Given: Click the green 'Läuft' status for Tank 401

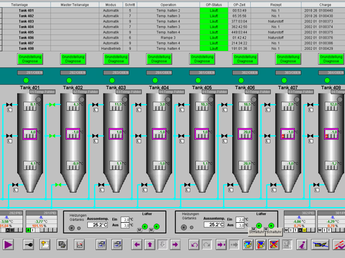Looking at the screenshot, I should 214,11.
